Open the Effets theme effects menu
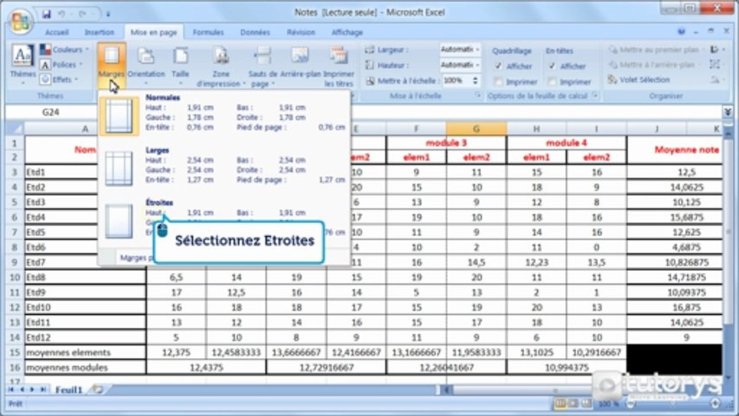 click(x=60, y=80)
